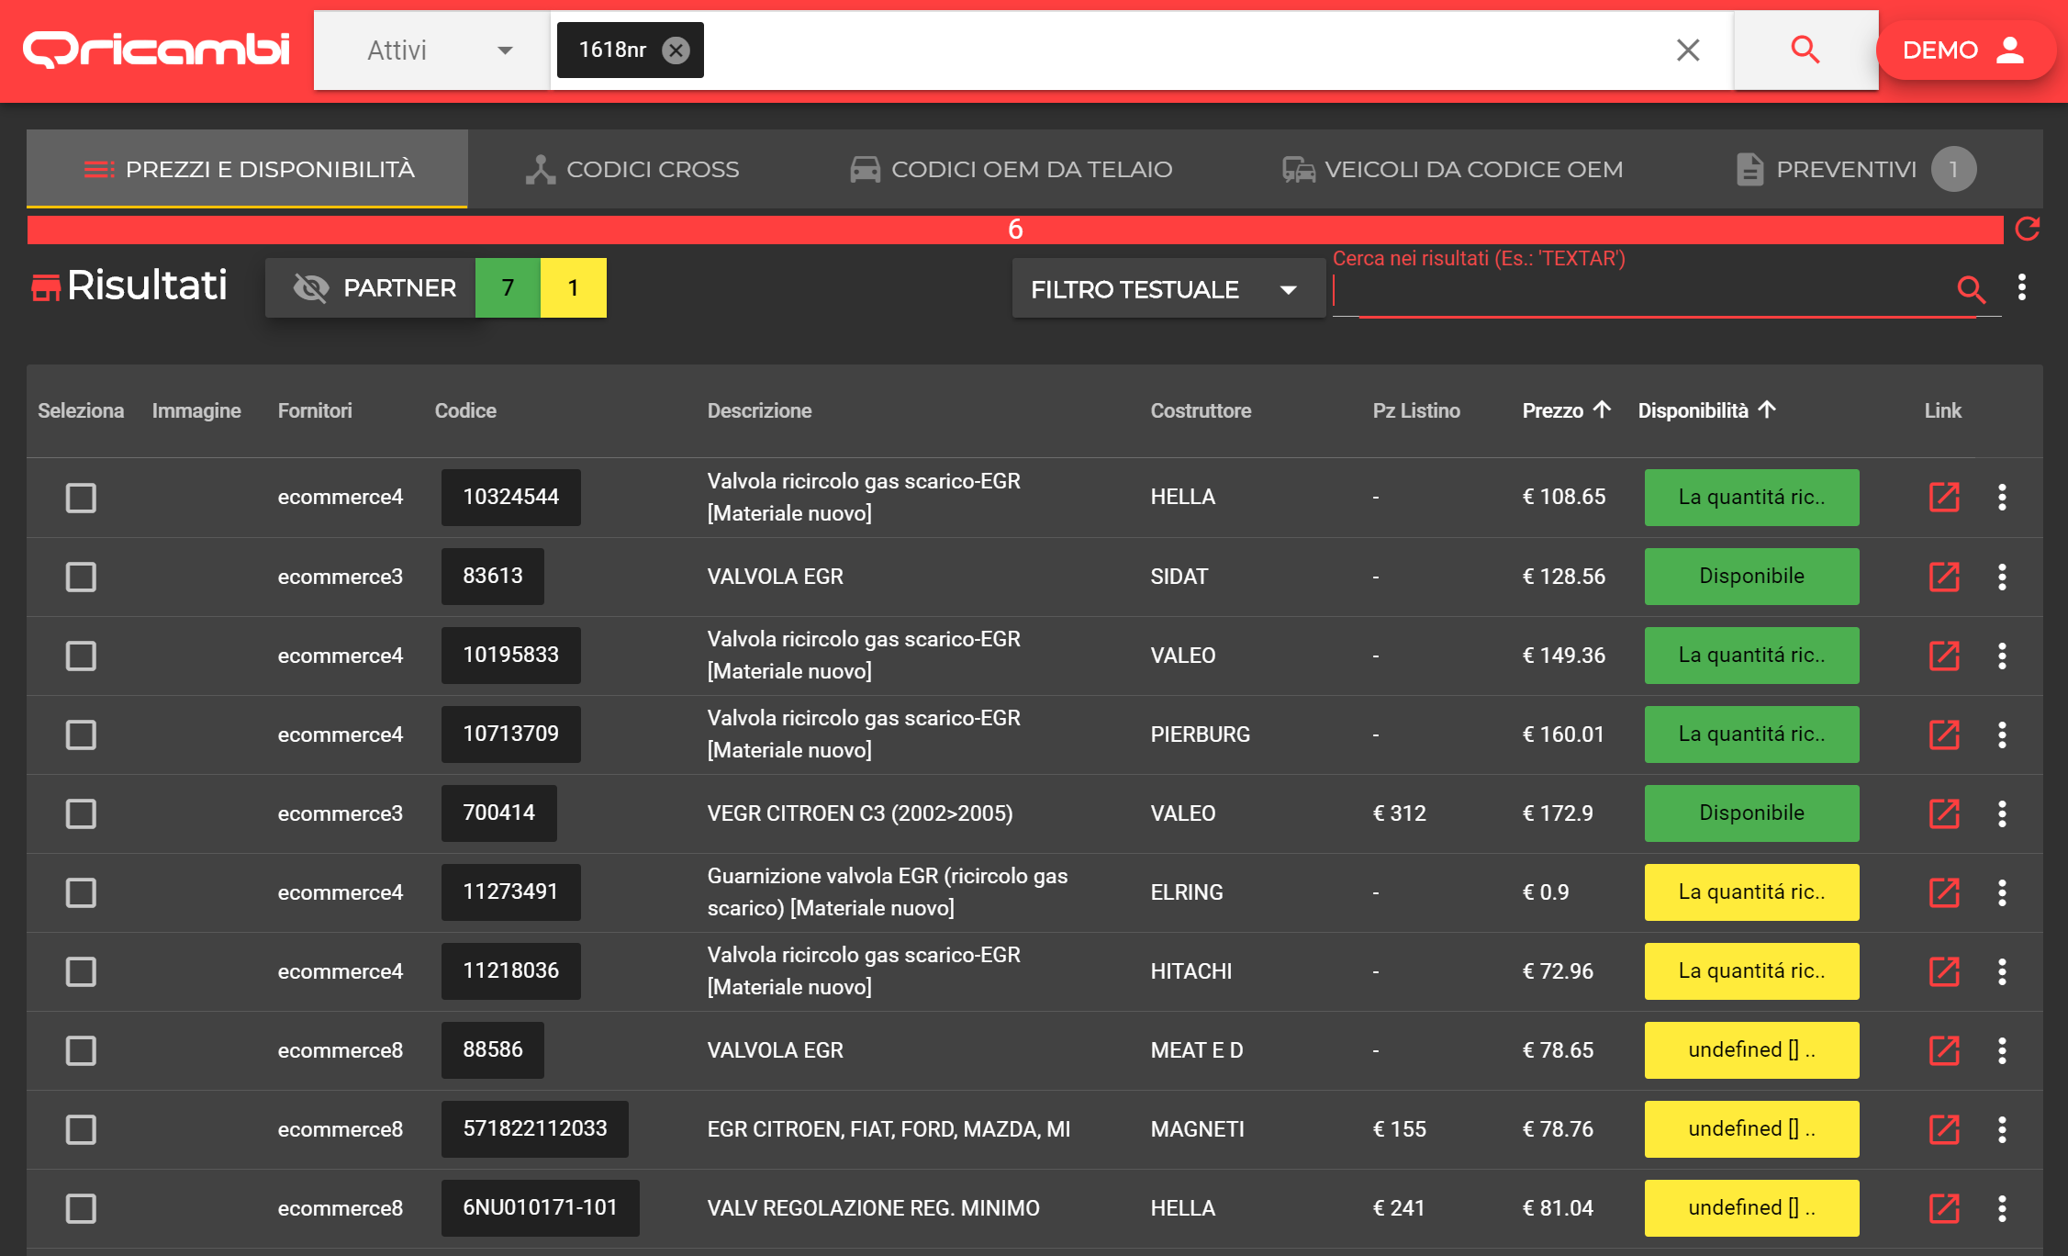Clear the main search field
The width and height of the screenshot is (2068, 1256).
(x=1688, y=50)
